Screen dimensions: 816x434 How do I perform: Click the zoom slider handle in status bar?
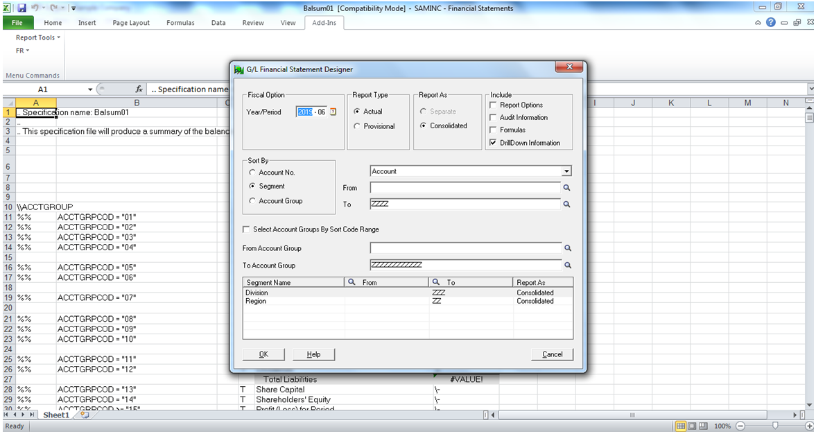[x=775, y=426]
